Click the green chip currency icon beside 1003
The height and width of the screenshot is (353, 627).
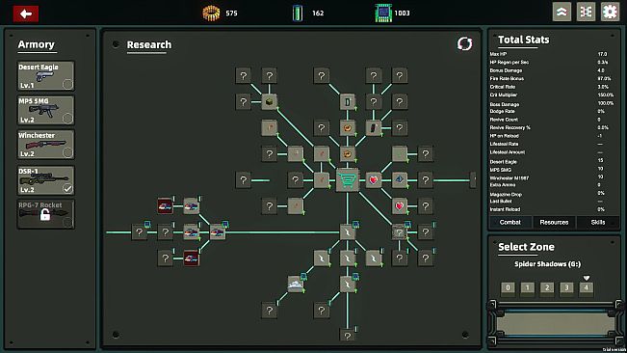pyautogui.click(x=383, y=14)
